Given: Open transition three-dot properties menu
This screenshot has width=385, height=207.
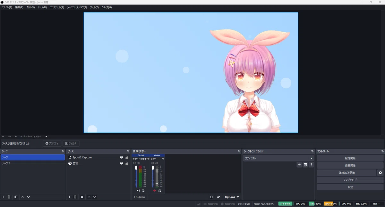Looking at the screenshot, I should point(311,165).
